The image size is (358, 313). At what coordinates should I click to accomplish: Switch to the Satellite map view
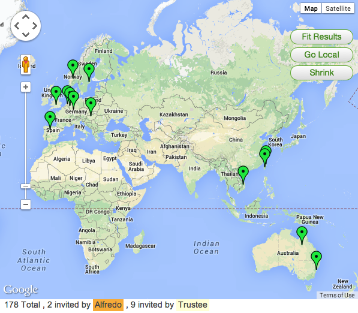pos(338,8)
